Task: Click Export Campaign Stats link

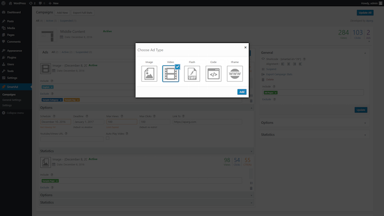Action: (279, 75)
